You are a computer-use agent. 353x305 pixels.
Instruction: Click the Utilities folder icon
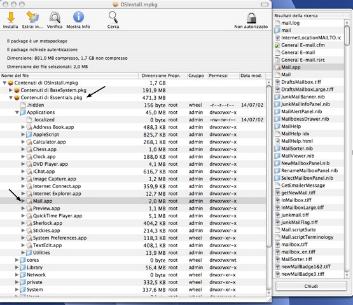coord(29,253)
